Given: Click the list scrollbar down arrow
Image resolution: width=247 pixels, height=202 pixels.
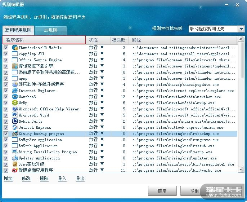Looking at the screenshot, I should (241, 170).
